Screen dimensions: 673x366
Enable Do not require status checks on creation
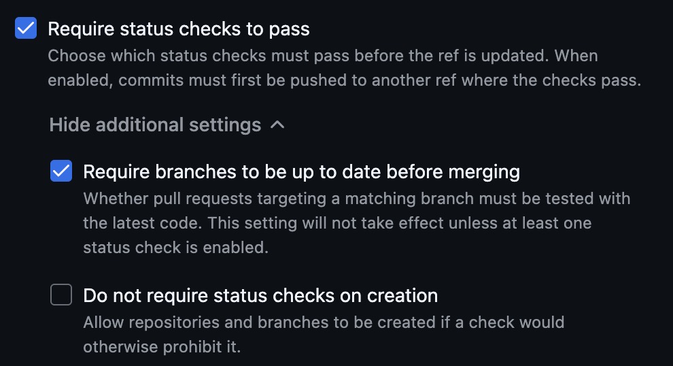(x=61, y=295)
